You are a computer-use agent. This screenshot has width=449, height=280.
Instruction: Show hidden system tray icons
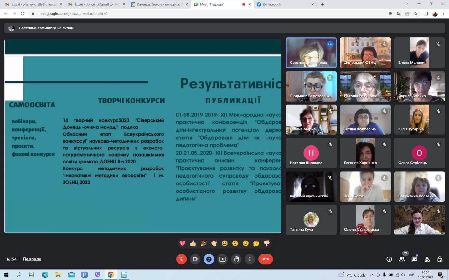pyautogui.click(x=372, y=275)
